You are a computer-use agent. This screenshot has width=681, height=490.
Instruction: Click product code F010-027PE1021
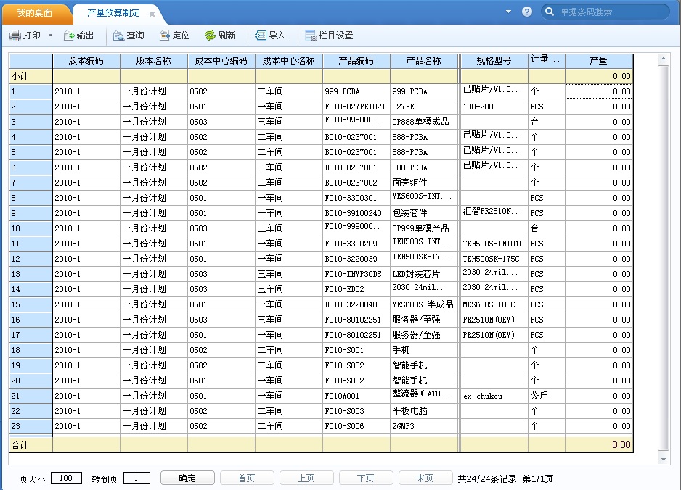(x=355, y=107)
